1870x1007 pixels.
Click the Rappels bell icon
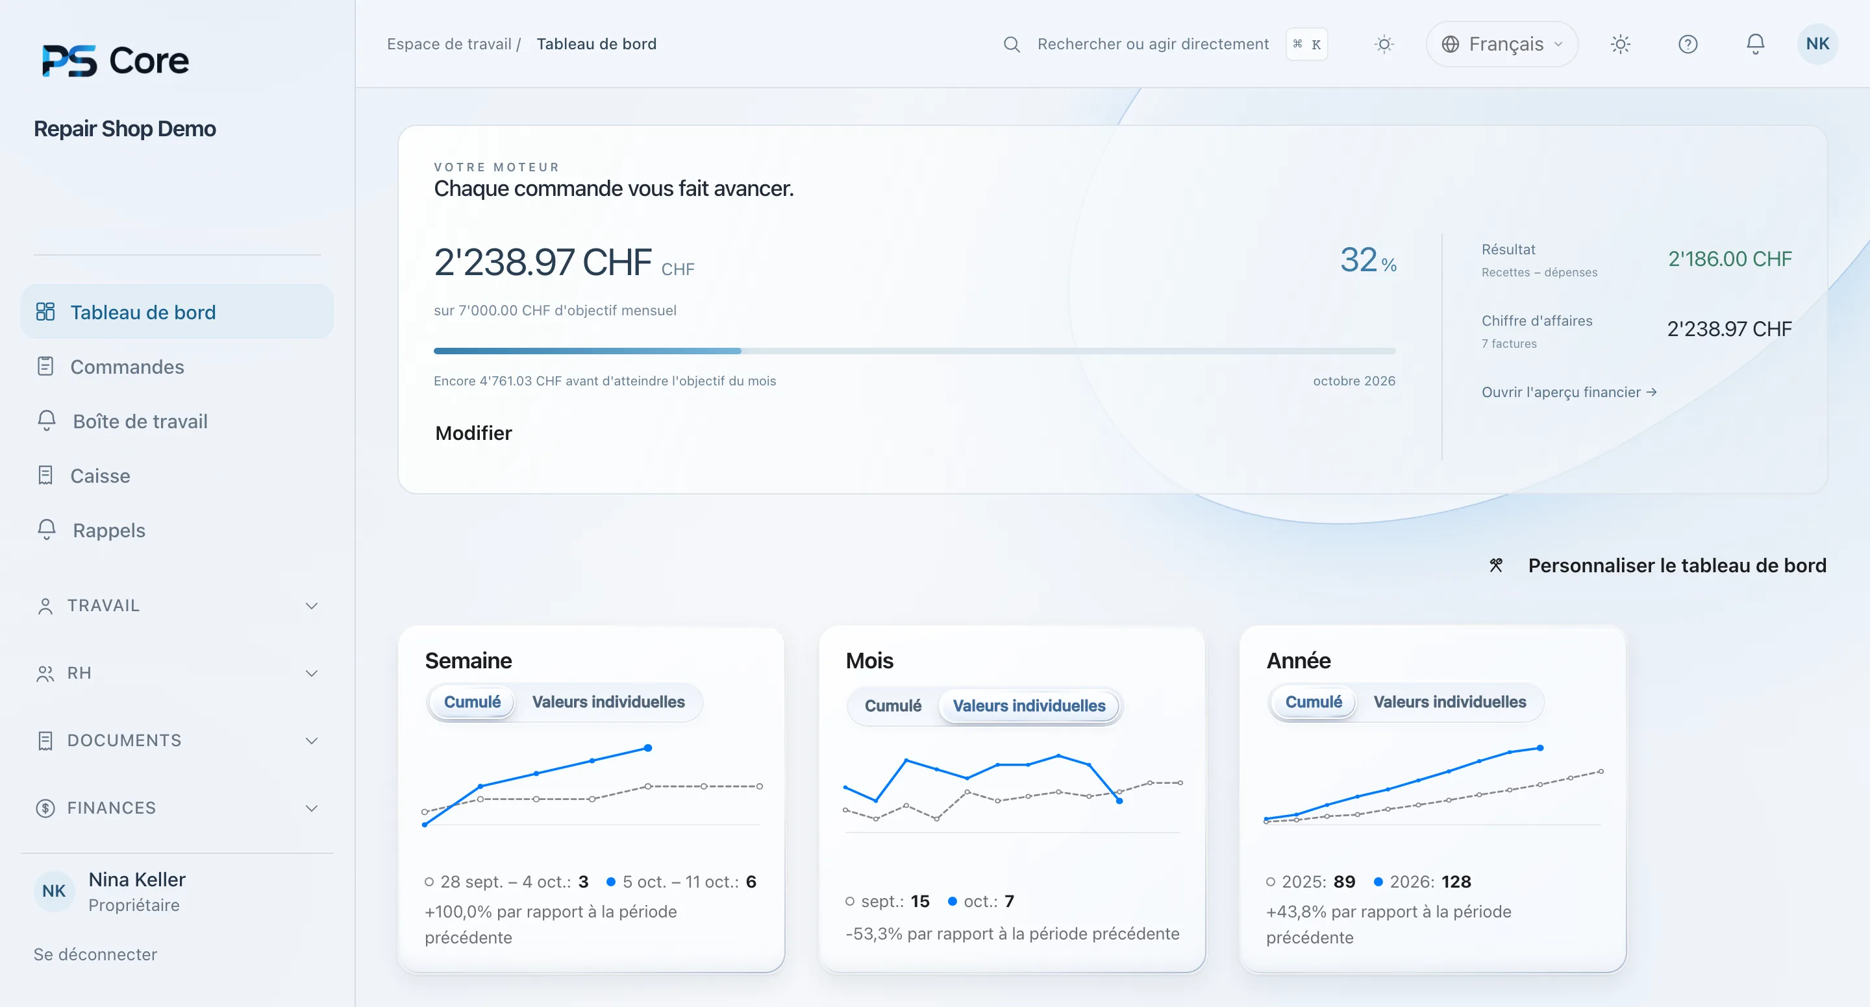(x=47, y=529)
